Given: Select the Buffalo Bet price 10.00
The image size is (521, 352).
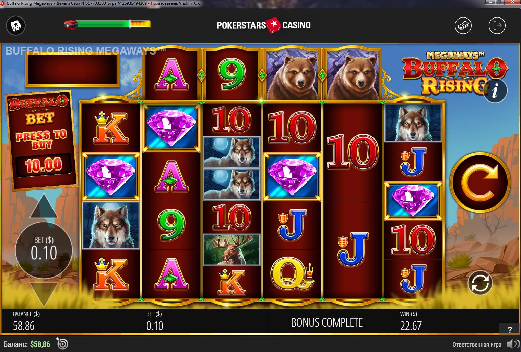Looking at the screenshot, I should (44, 165).
